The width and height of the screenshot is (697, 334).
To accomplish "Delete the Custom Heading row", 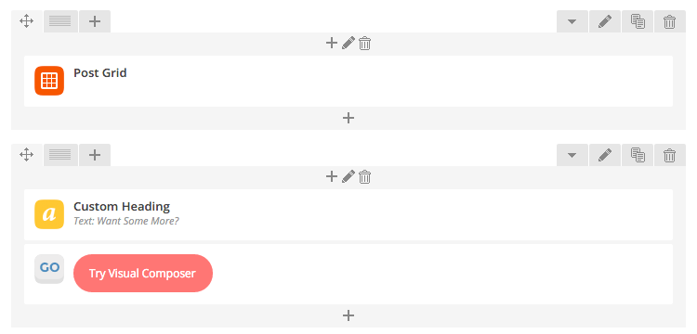I will (669, 155).
